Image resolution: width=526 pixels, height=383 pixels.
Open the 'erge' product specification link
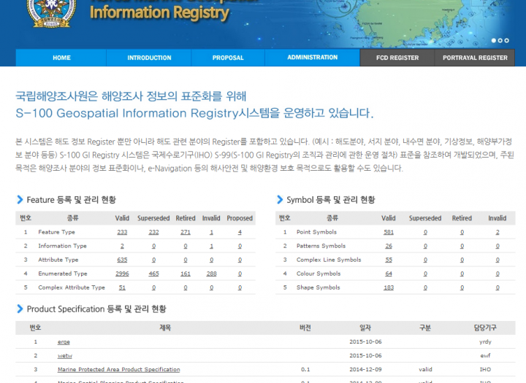[64, 341]
